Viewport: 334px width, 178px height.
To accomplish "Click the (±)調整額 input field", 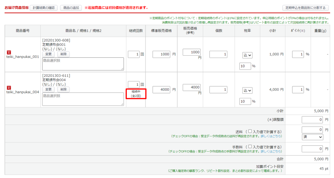I will 312,119.
